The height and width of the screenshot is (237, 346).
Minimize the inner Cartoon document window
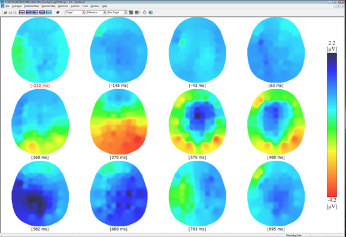335,6
